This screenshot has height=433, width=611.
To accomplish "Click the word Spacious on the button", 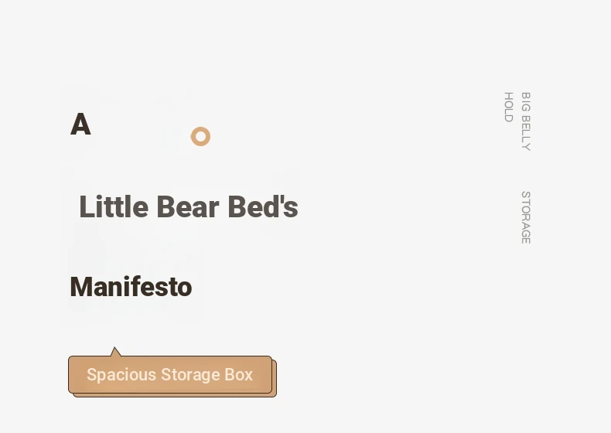I will pyautogui.click(x=119, y=375).
